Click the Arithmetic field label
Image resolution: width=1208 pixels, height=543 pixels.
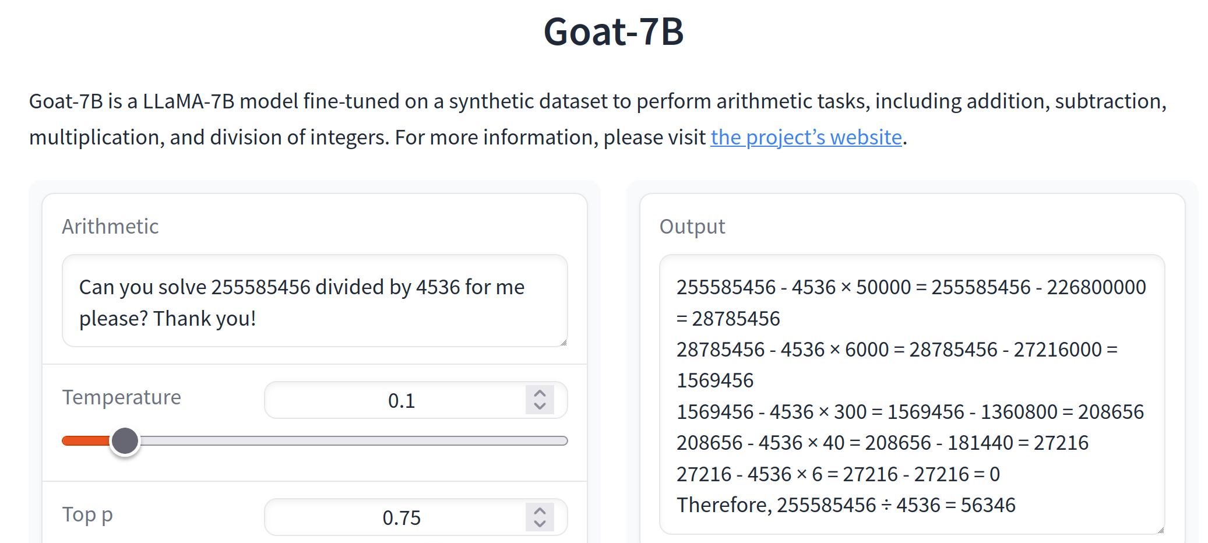(x=110, y=227)
